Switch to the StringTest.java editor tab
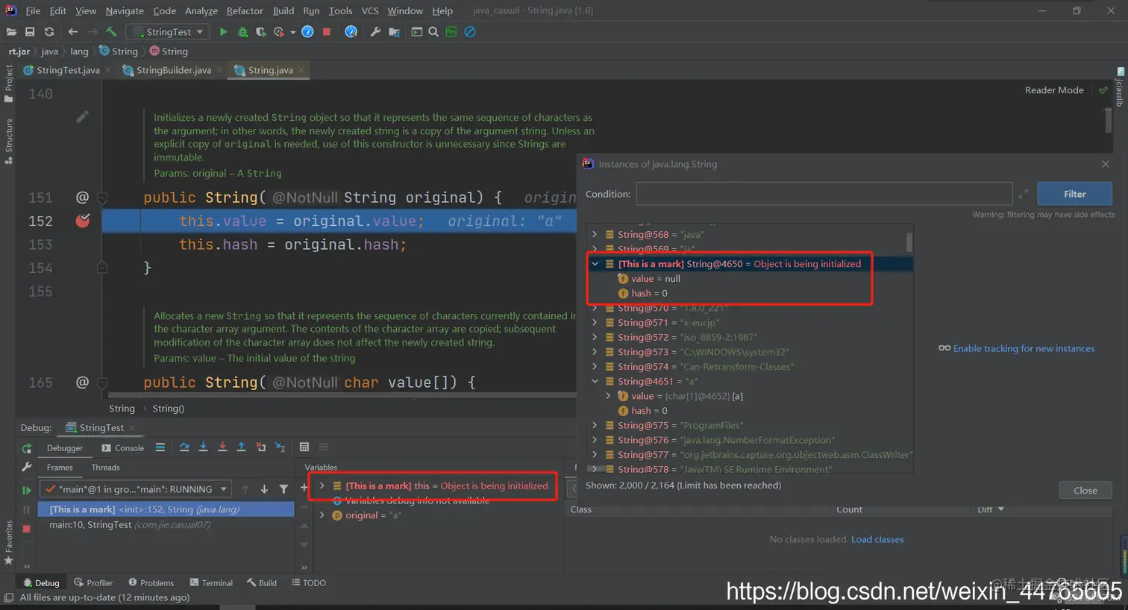Viewport: 1128px width, 610px height. pyautogui.click(x=67, y=70)
